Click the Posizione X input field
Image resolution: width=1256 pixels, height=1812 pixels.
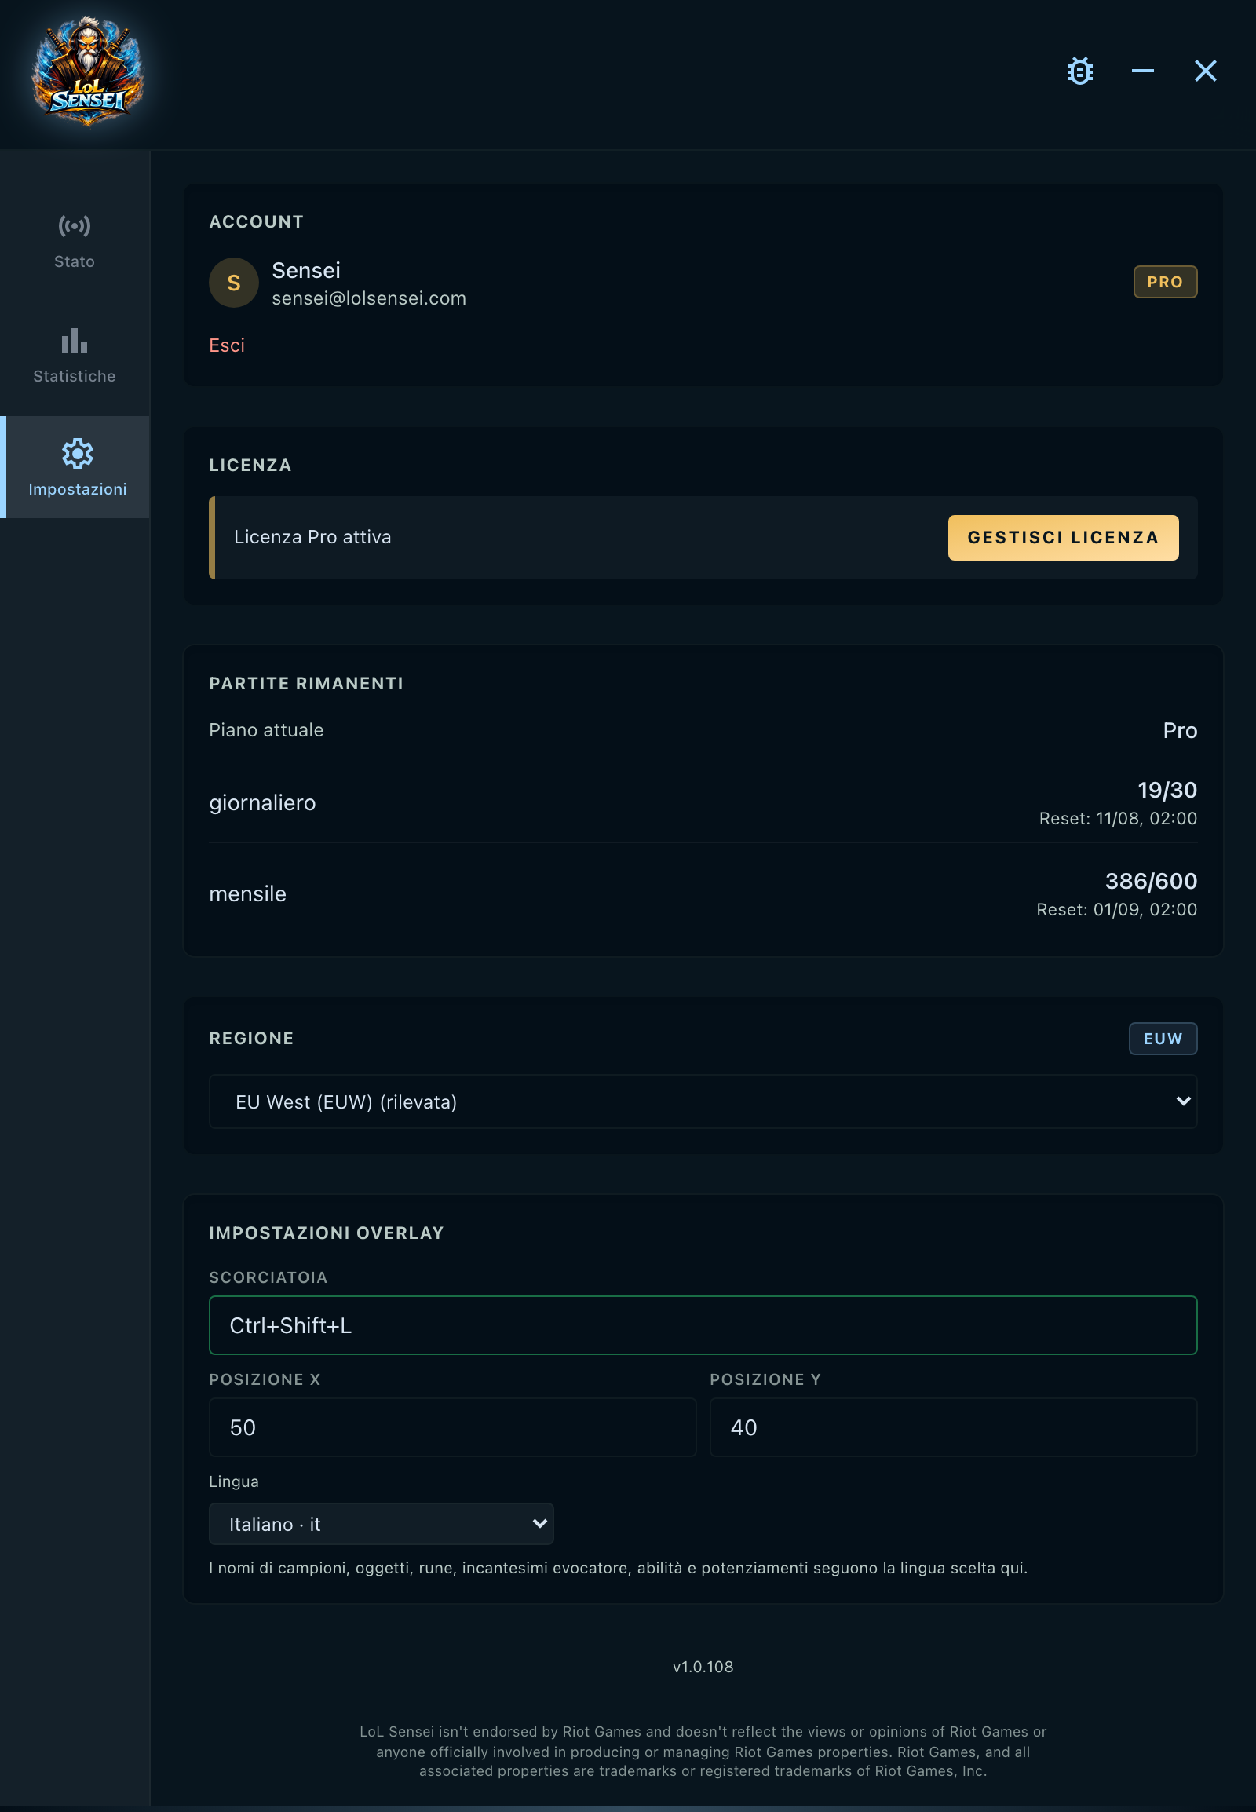tap(452, 1427)
